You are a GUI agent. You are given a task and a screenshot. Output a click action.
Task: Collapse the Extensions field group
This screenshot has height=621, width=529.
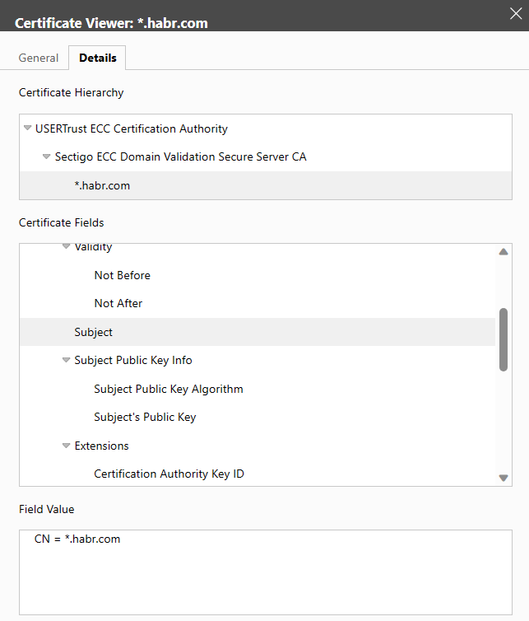pos(67,446)
